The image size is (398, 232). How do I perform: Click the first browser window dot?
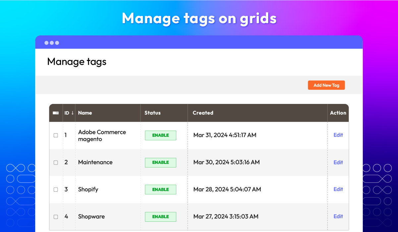click(x=46, y=42)
